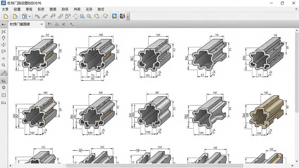Click the diamond shape sidebar icon
299x168 pixels.
(x=4, y=58)
